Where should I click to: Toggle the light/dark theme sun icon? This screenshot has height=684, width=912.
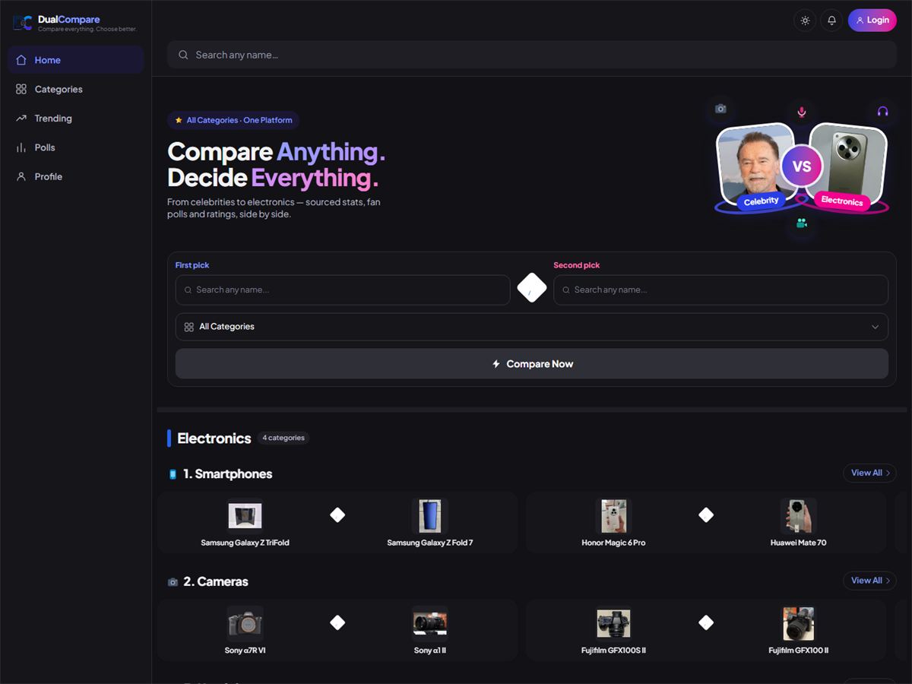(x=805, y=21)
